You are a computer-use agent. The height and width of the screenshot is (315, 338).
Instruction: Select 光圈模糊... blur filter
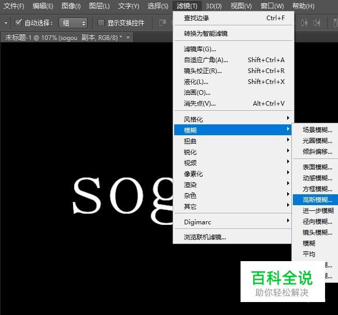tap(316, 141)
